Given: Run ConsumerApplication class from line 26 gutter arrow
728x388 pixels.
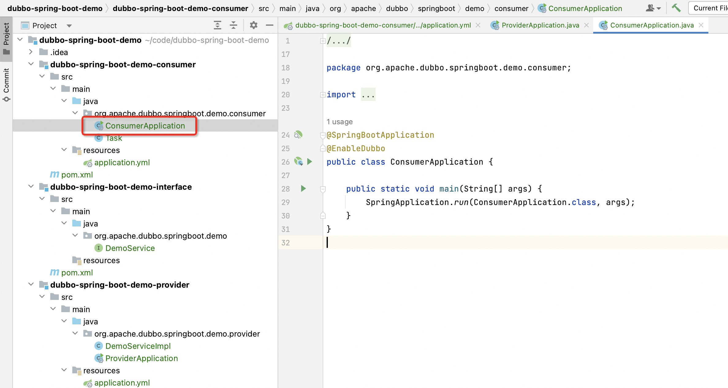Looking at the screenshot, I should (x=310, y=162).
